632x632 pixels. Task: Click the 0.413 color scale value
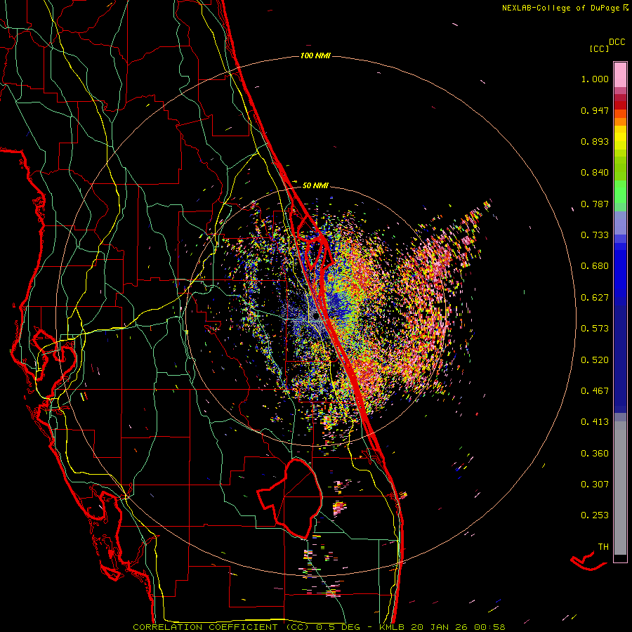coord(595,422)
